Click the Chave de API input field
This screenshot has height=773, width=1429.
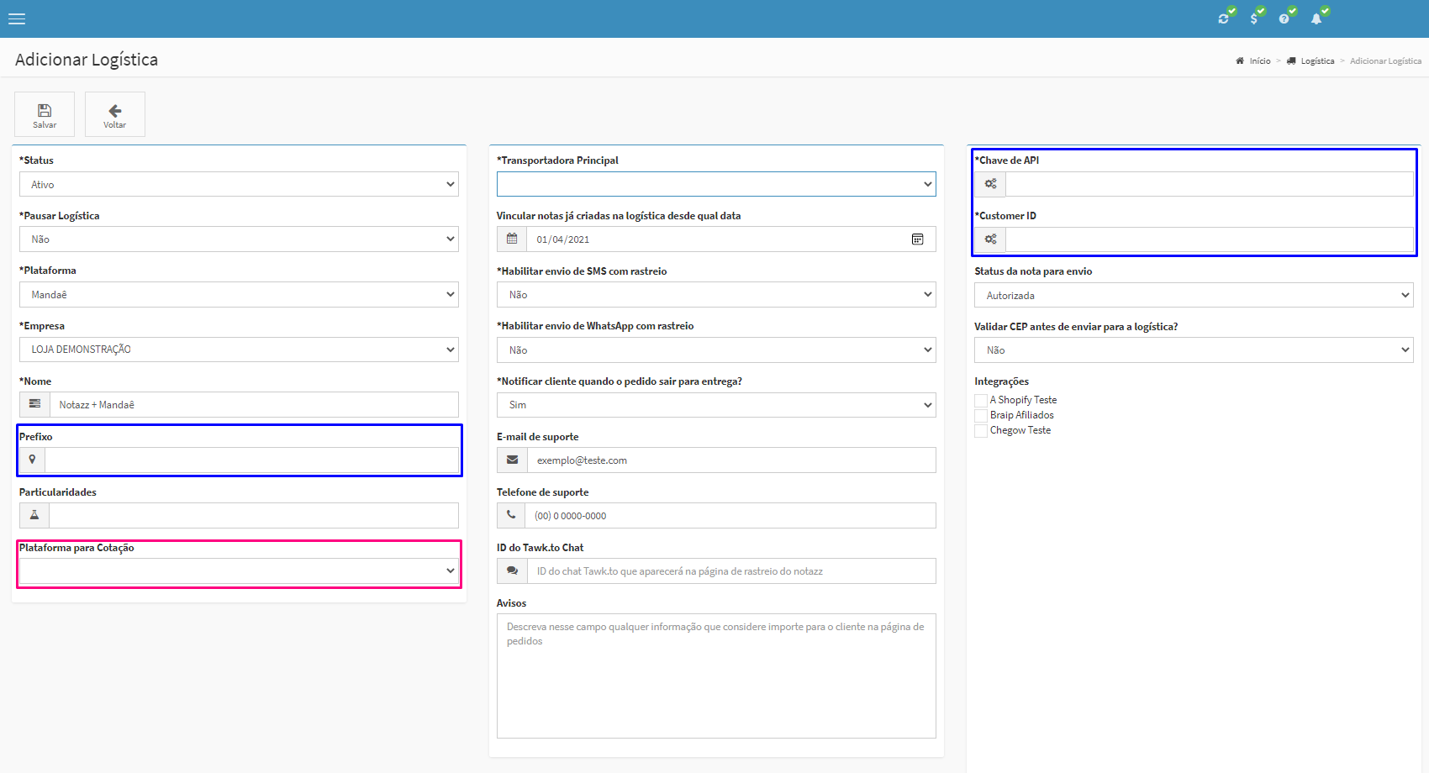(x=1209, y=184)
